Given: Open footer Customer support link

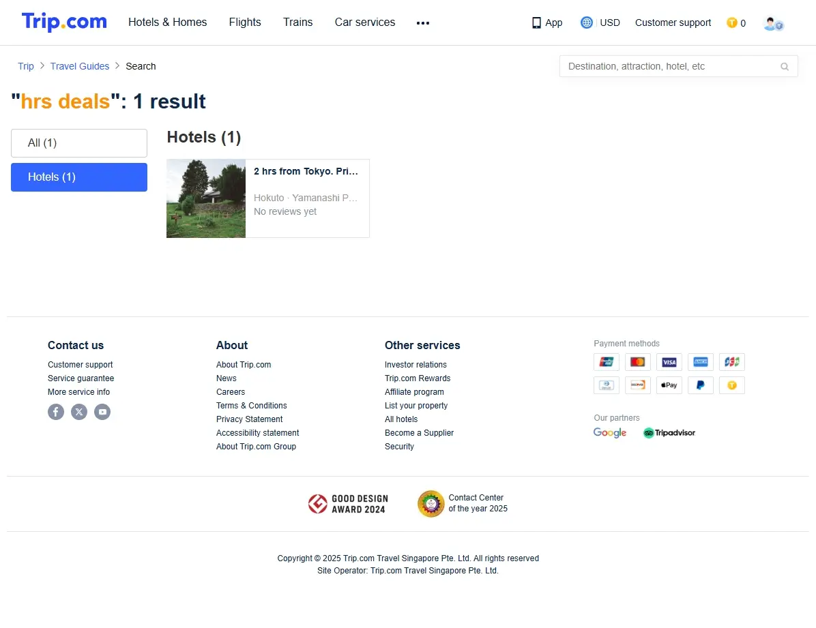Looking at the screenshot, I should point(80,365).
